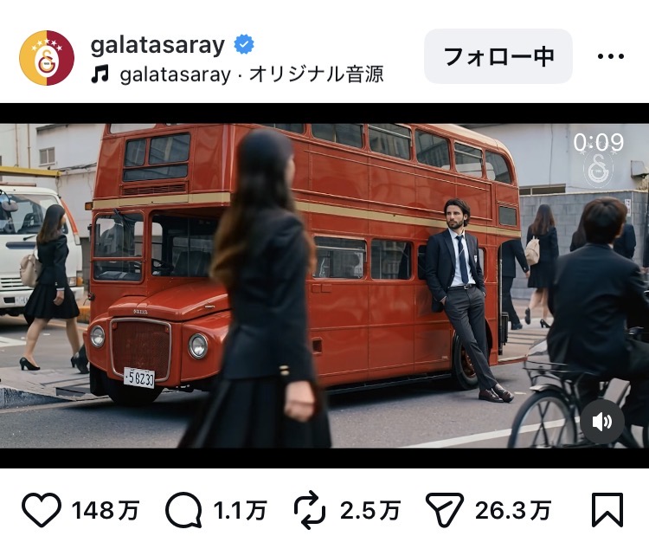Repost using the circular arrows icon
The width and height of the screenshot is (649, 536).
[310, 510]
